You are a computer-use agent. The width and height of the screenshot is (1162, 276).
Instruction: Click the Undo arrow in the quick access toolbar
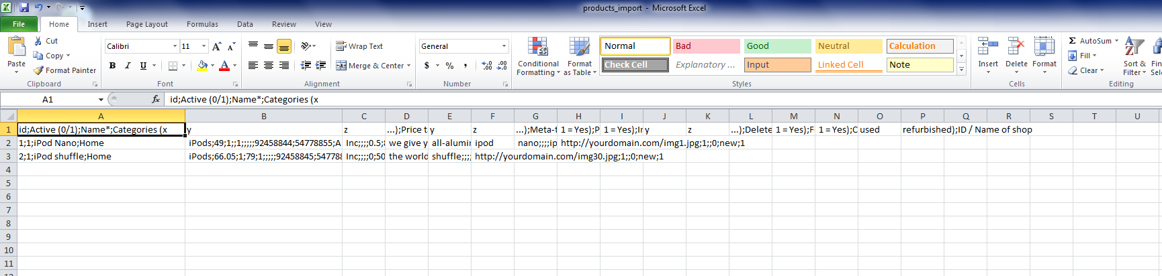click(x=38, y=7)
